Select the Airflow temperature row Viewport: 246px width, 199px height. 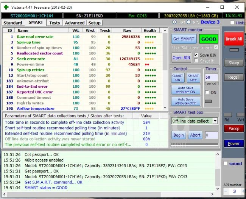coord(83,108)
